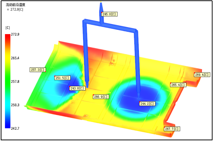The width and height of the screenshot is (214, 141).
Task: Click the 267.7[C] bottom corner label
Action: 172,129
